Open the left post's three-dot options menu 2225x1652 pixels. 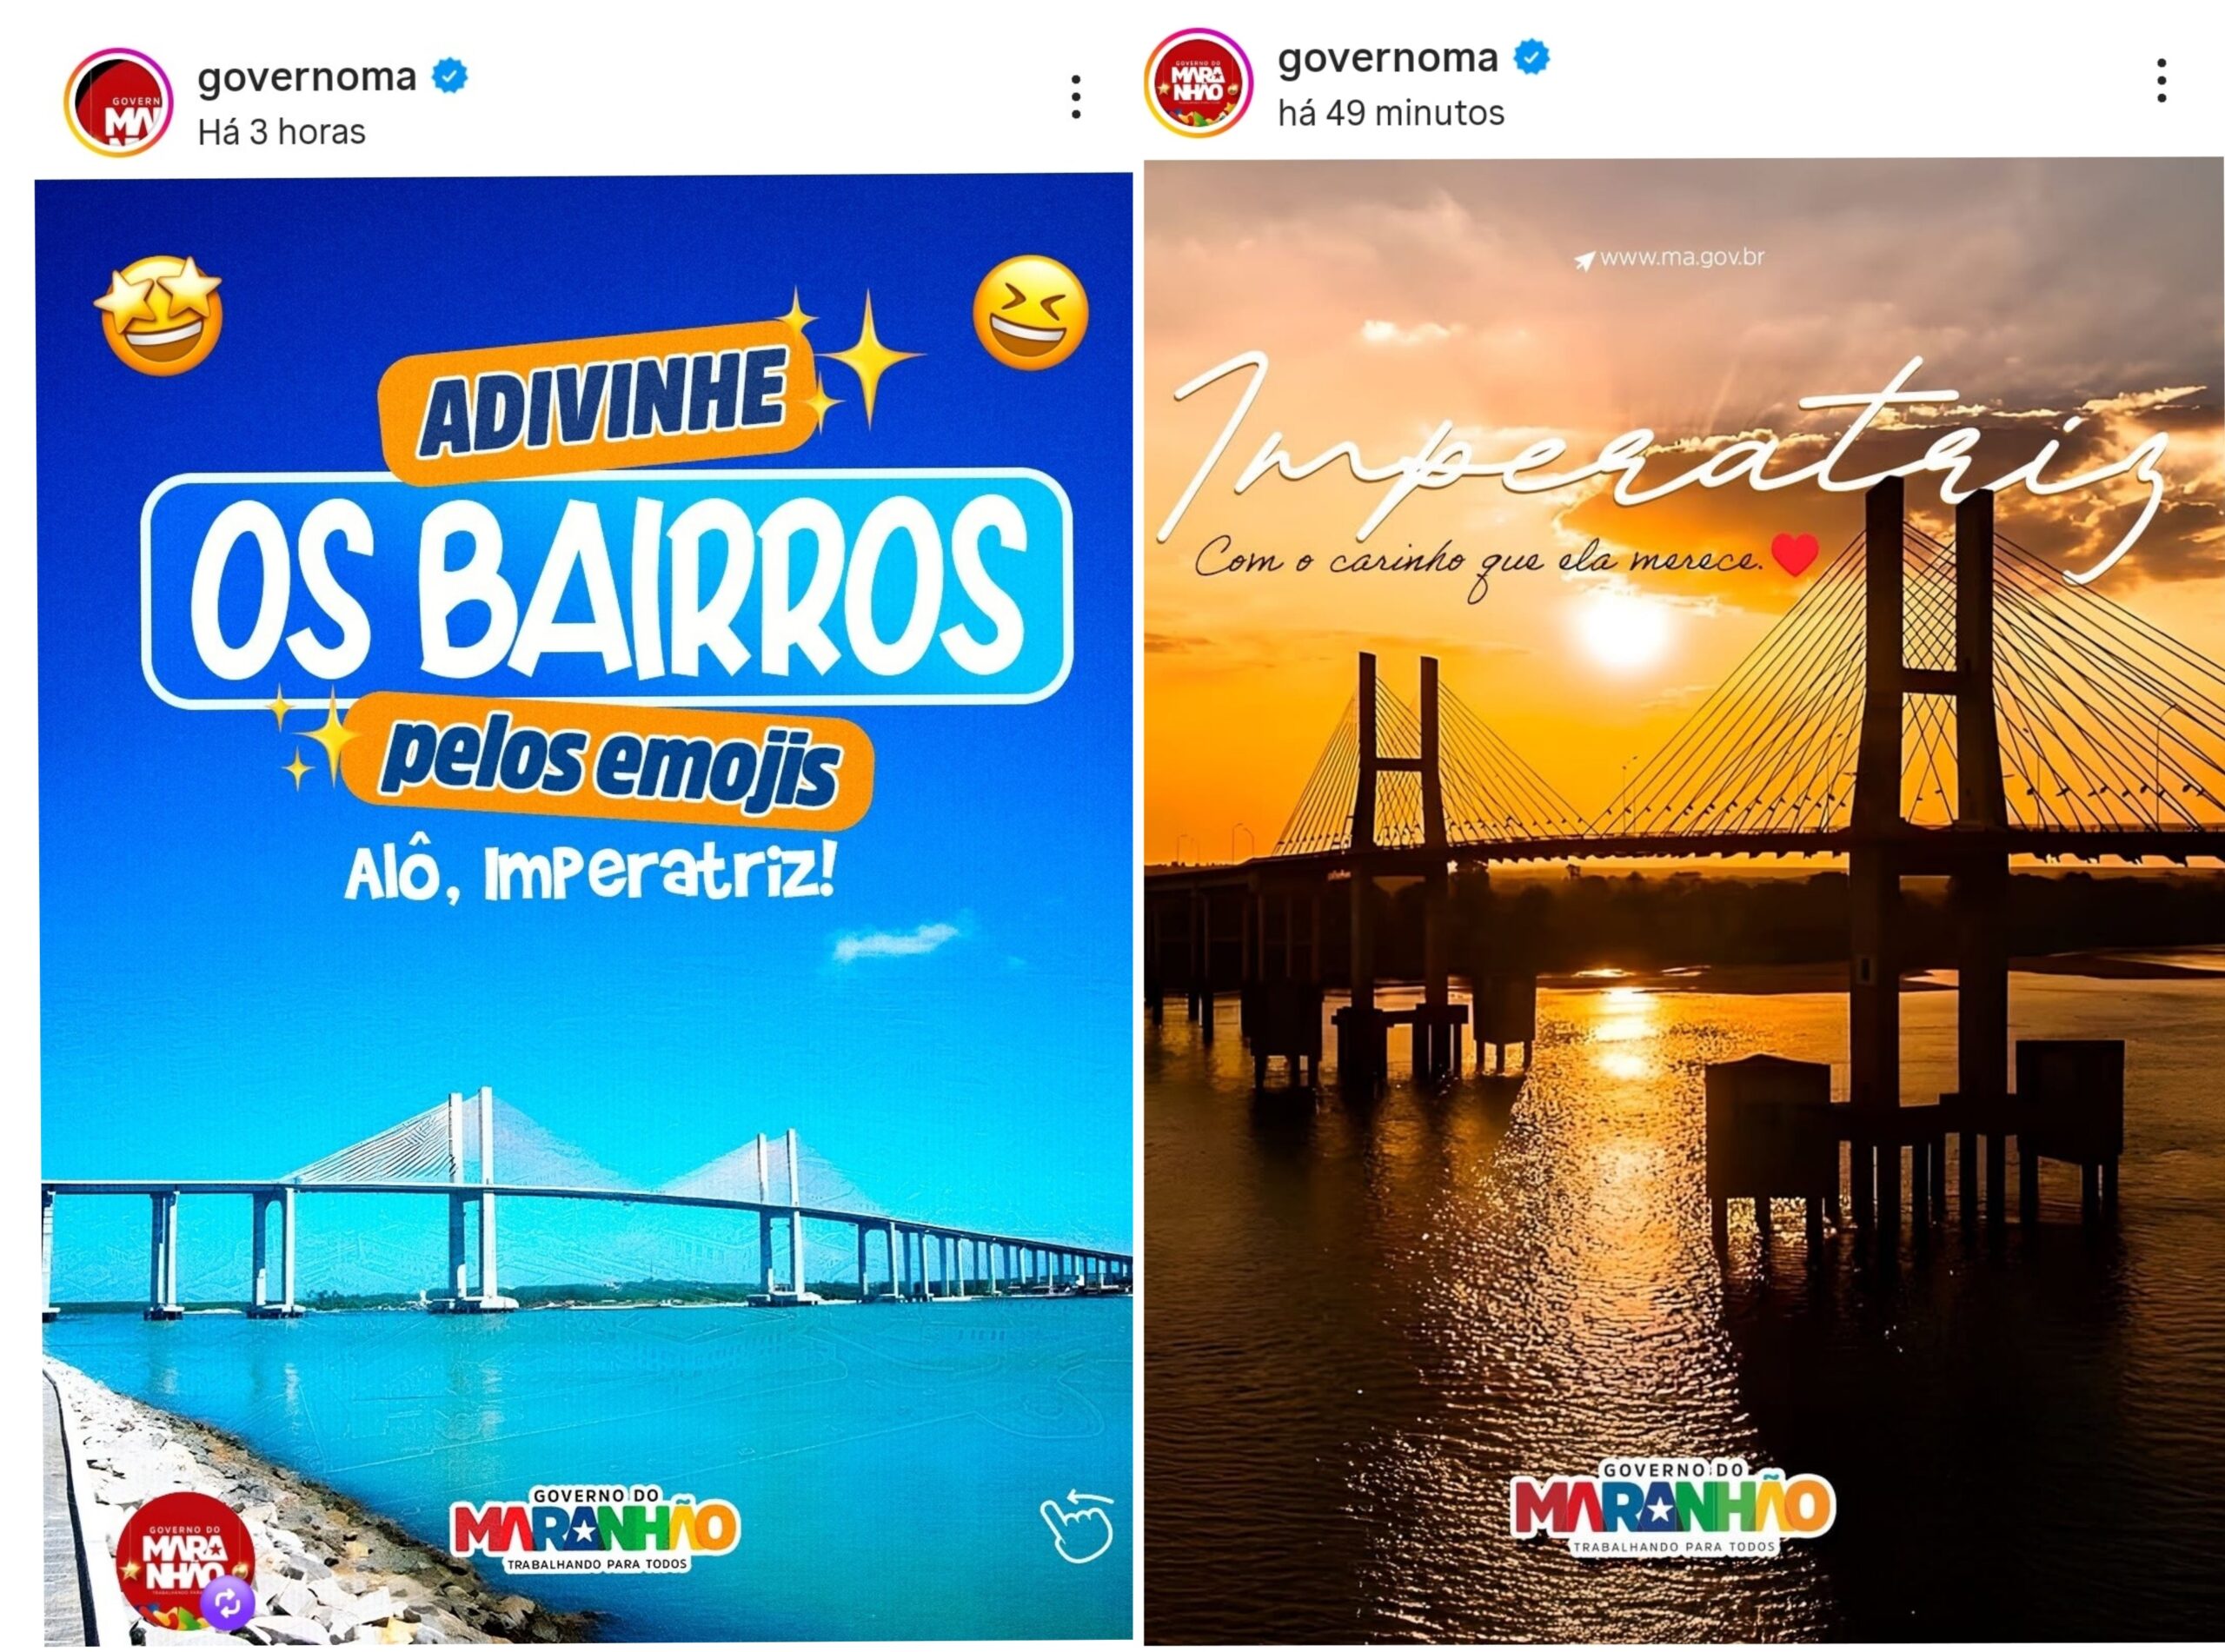pyautogui.click(x=1076, y=97)
